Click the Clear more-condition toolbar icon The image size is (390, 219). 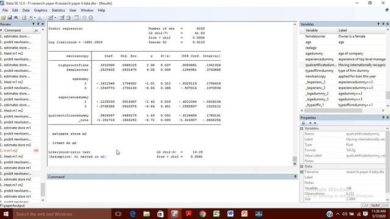pos(84,18)
